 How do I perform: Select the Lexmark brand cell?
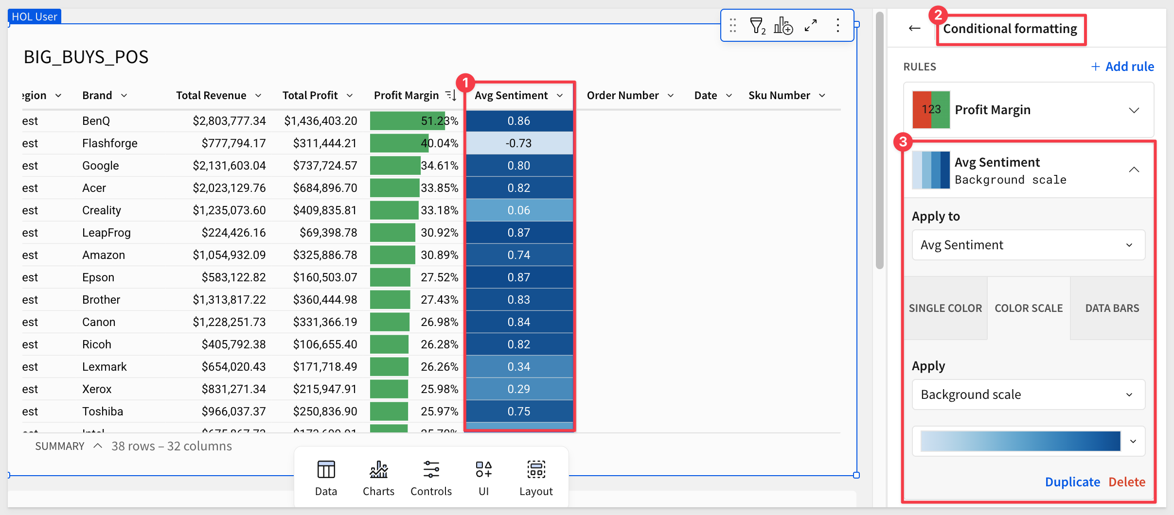click(105, 367)
